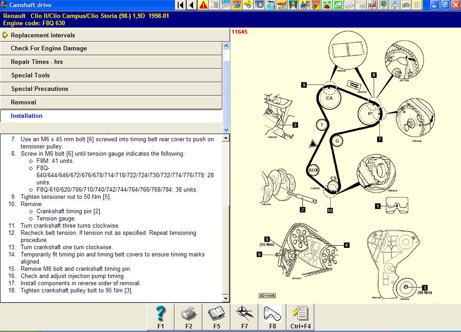Toggle the F8 belt diagram button
461x332 pixels.
(272, 317)
